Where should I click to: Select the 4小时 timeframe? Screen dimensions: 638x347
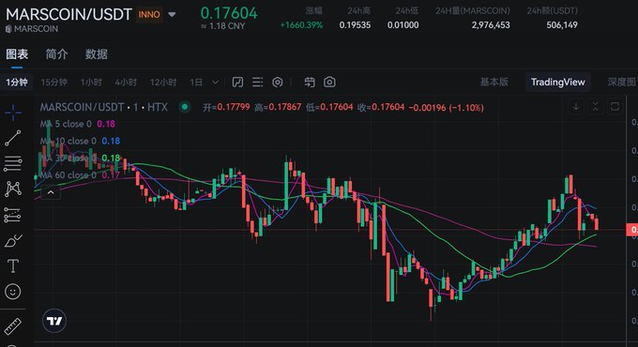tap(126, 83)
